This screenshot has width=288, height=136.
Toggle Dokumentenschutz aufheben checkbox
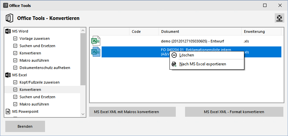pos(15,68)
